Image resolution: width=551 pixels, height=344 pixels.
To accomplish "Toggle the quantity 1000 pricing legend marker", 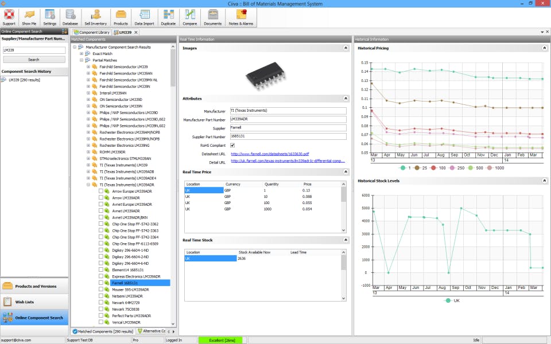I will 490,168.
